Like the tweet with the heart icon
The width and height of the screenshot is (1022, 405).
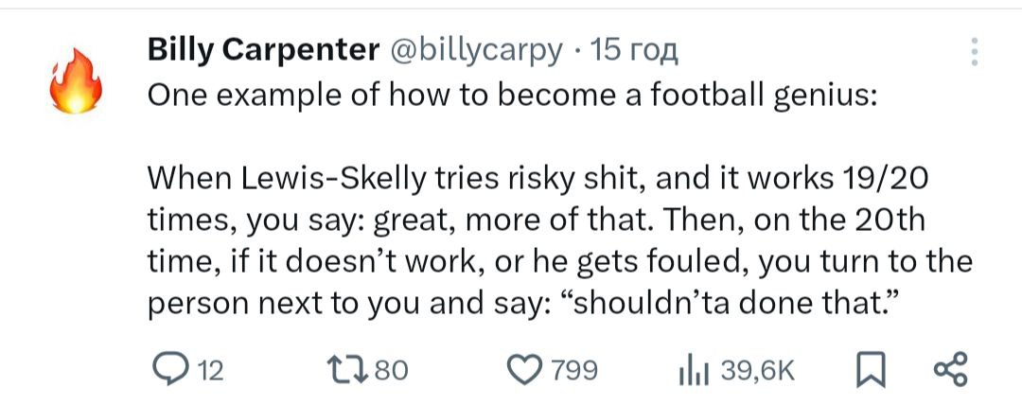[x=527, y=369]
